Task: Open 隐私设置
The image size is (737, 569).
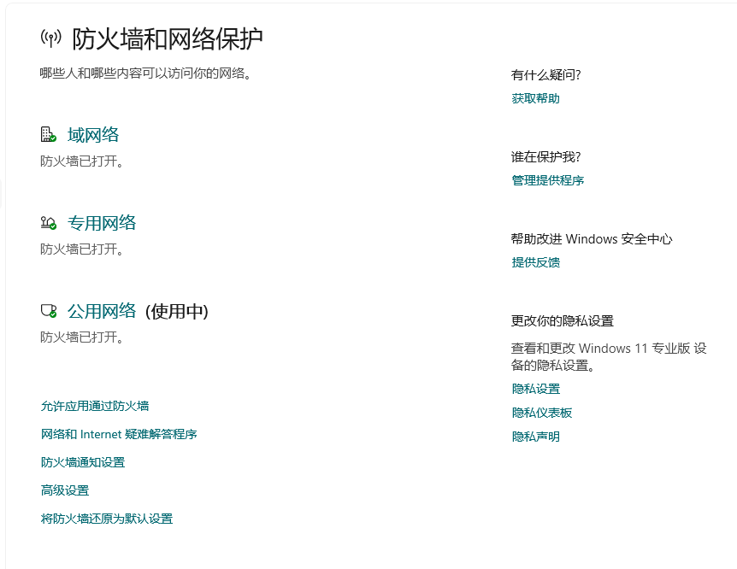Action: [x=537, y=388]
